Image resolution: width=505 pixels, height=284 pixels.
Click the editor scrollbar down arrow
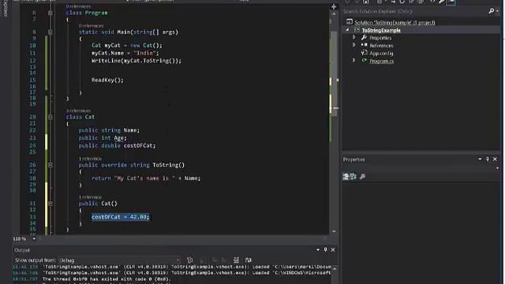click(x=334, y=231)
